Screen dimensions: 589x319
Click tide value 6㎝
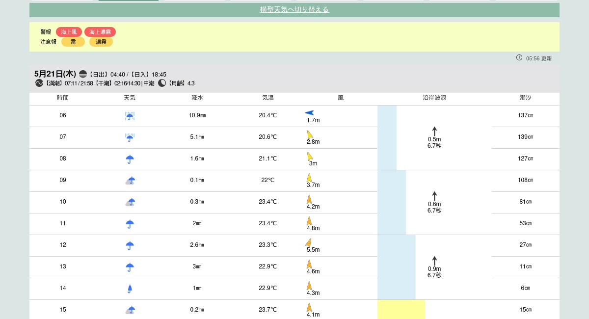tap(526, 288)
